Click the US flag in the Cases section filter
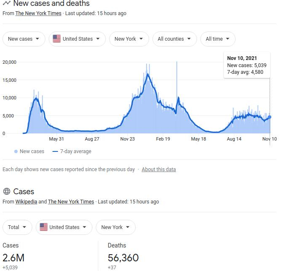 pos(44,227)
